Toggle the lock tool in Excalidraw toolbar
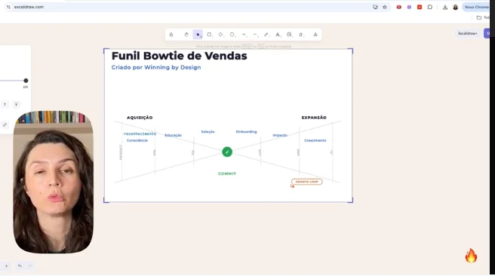This screenshot has height=276, width=495. click(171, 35)
